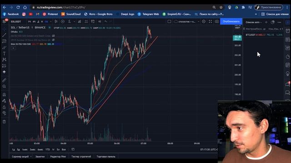This screenshot has width=291, height=163.
Task: Open the saved chart layout name cloud dropdown
Action: click(x=186, y=22)
